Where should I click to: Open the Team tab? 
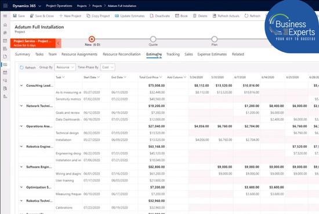[52, 54]
